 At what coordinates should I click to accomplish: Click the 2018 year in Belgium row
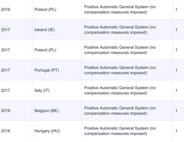tap(5, 111)
